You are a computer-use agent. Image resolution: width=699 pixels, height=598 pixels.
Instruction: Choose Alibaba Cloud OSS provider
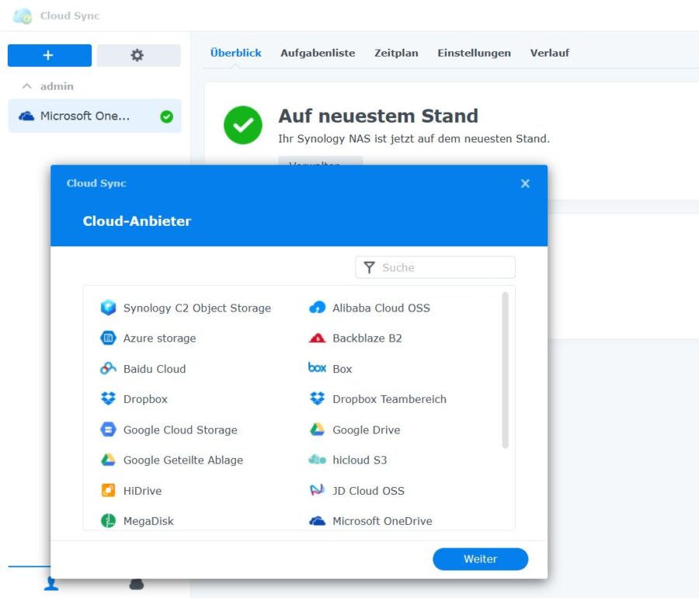coord(318,308)
